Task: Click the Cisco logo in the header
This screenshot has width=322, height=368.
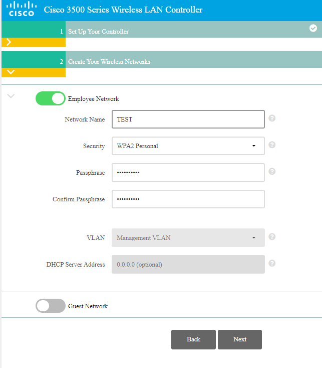Action: pyautogui.click(x=21, y=10)
